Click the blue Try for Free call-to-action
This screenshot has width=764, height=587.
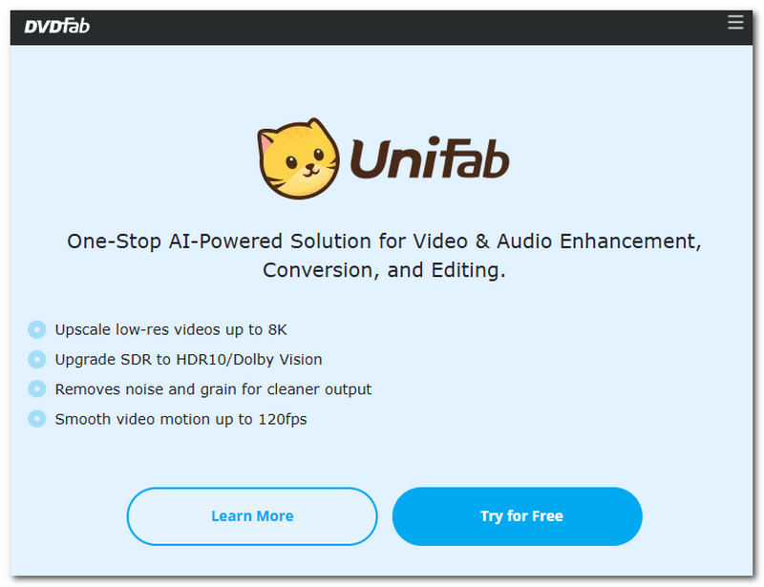click(x=517, y=515)
